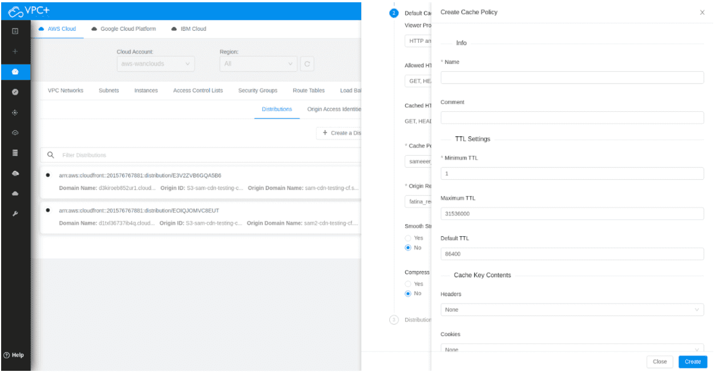Screen dimensions: 719x372
Task: Open the Cloud Account dropdown
Action: [155, 64]
